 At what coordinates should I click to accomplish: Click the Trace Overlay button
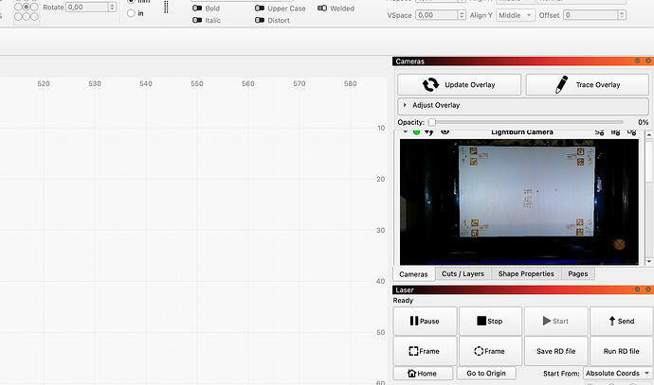tap(588, 84)
